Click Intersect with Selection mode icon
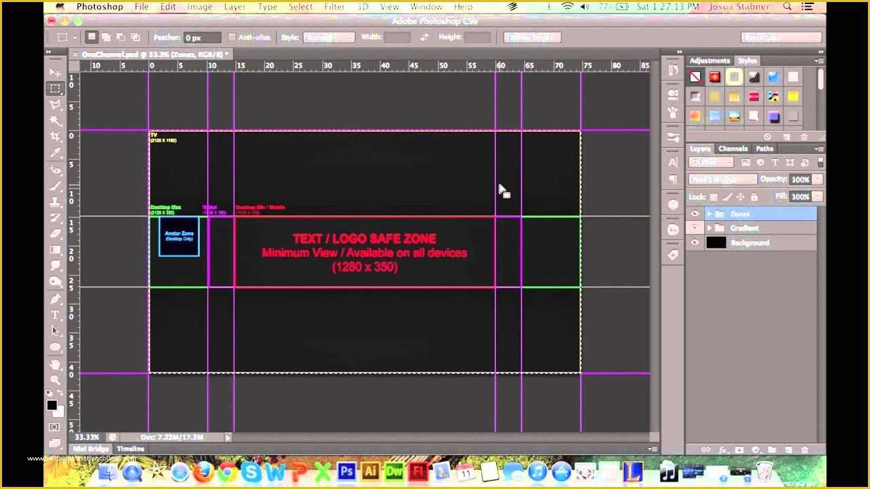Viewport: 870px width, 489px height. pos(135,37)
